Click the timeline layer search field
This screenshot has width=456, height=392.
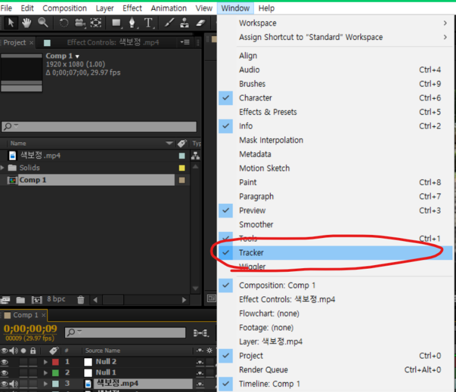coord(125,332)
